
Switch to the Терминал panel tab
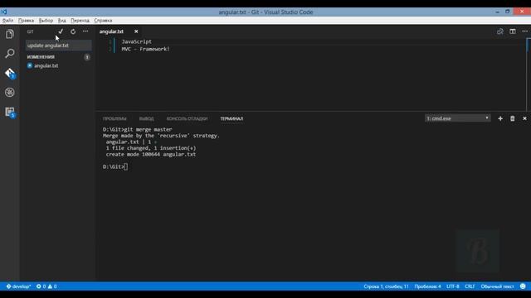[x=231, y=118]
